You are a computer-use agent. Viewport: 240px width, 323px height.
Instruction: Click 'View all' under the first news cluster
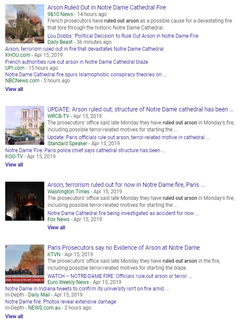point(14,89)
